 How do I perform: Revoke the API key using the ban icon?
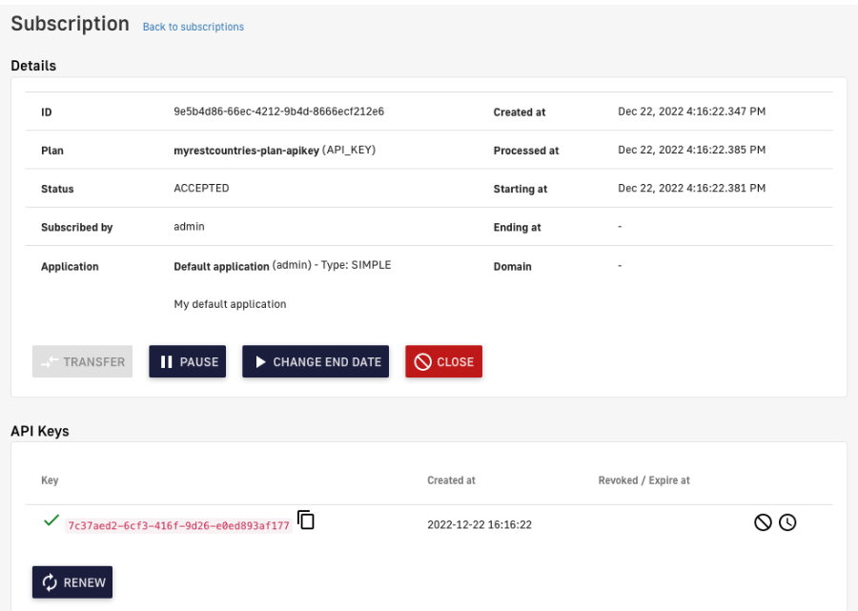coord(763,522)
